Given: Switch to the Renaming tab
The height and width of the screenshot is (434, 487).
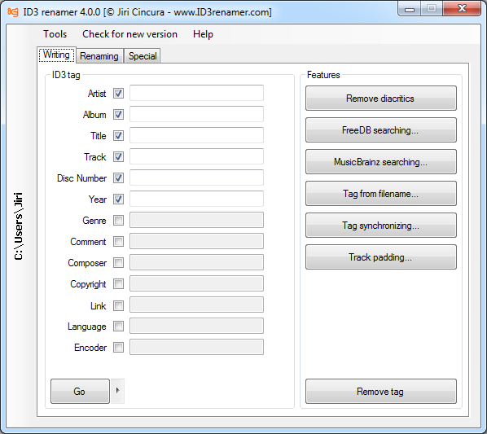Looking at the screenshot, I should click(99, 56).
